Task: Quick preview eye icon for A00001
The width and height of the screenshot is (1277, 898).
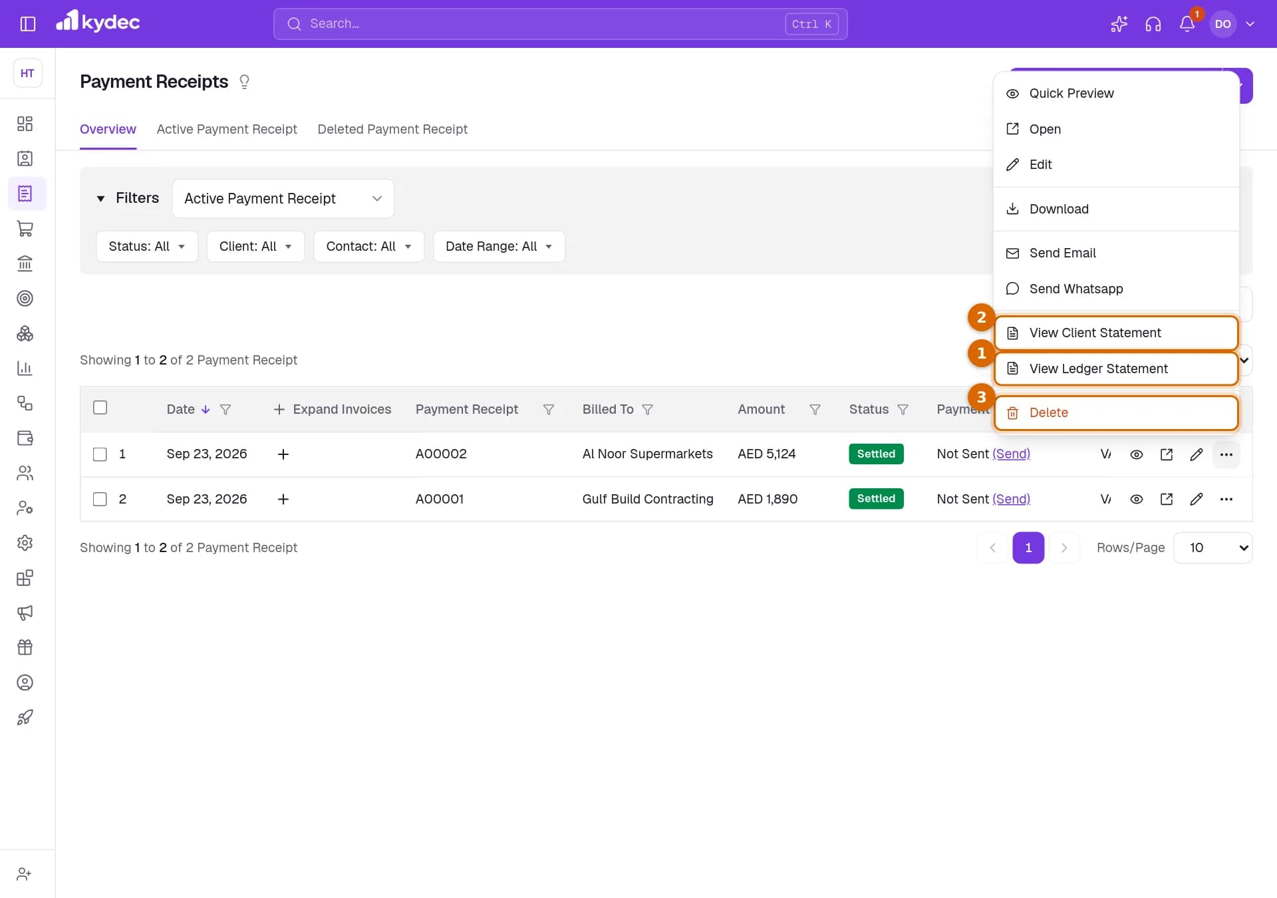Action: [x=1136, y=499]
